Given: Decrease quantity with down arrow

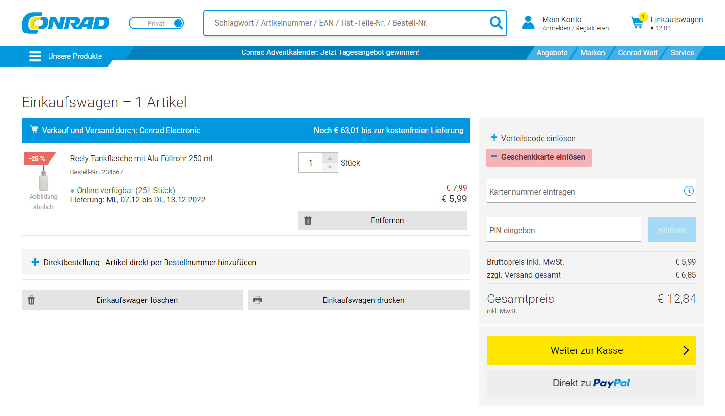Looking at the screenshot, I should [330, 167].
